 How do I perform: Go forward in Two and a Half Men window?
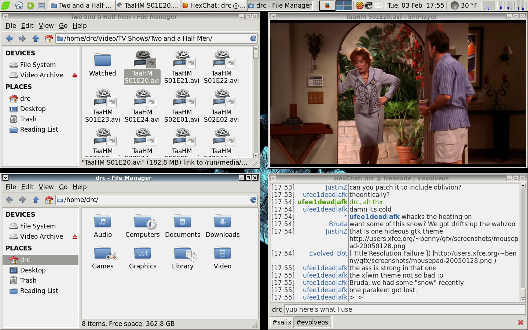(x=22, y=38)
